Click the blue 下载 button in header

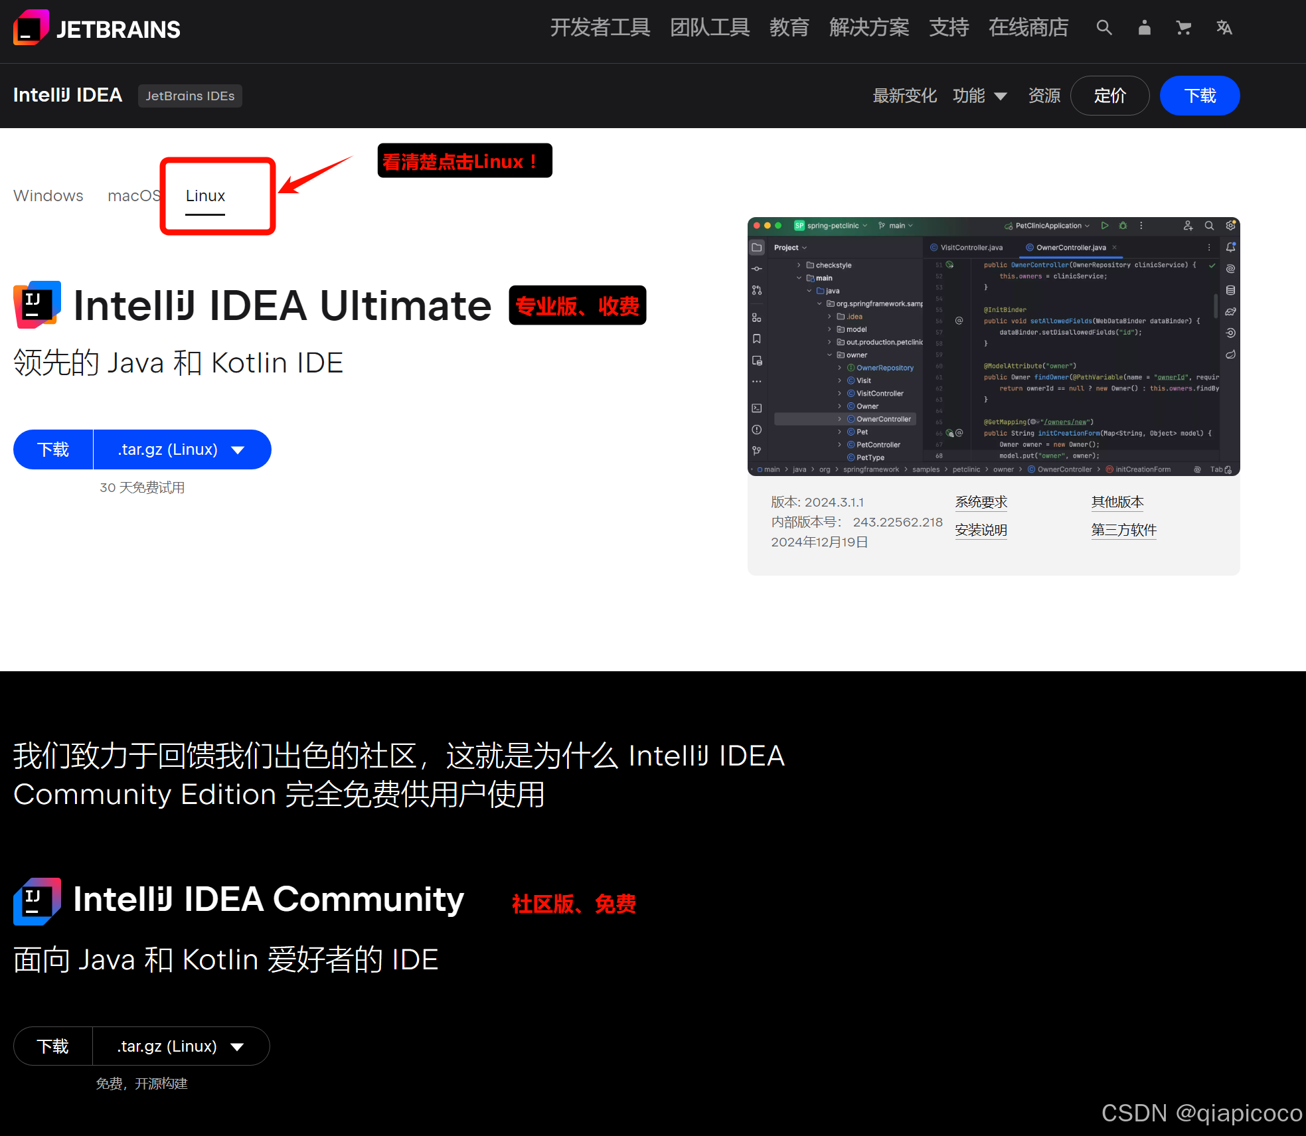click(1199, 96)
